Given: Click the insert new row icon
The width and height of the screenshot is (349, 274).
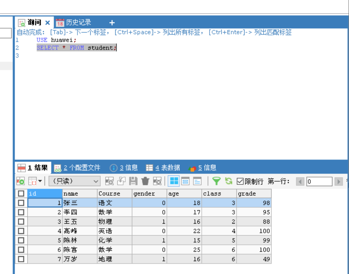Looking at the screenshot, I should [x=109, y=181].
